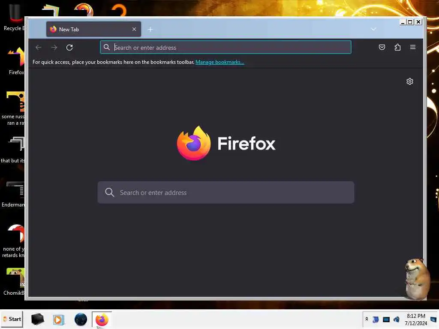Select the Firefox desktop shortcut

point(16,61)
